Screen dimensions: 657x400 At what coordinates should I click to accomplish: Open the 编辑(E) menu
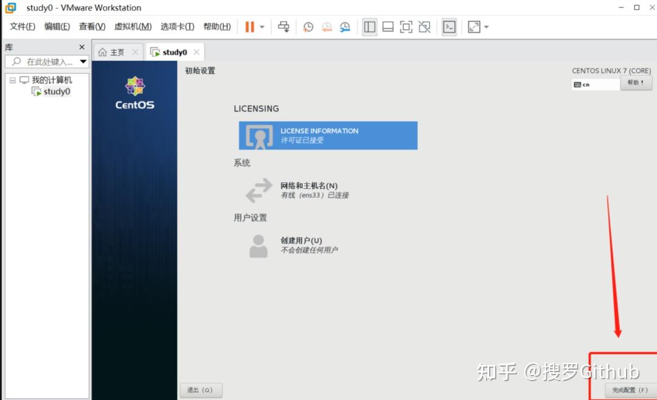57,27
